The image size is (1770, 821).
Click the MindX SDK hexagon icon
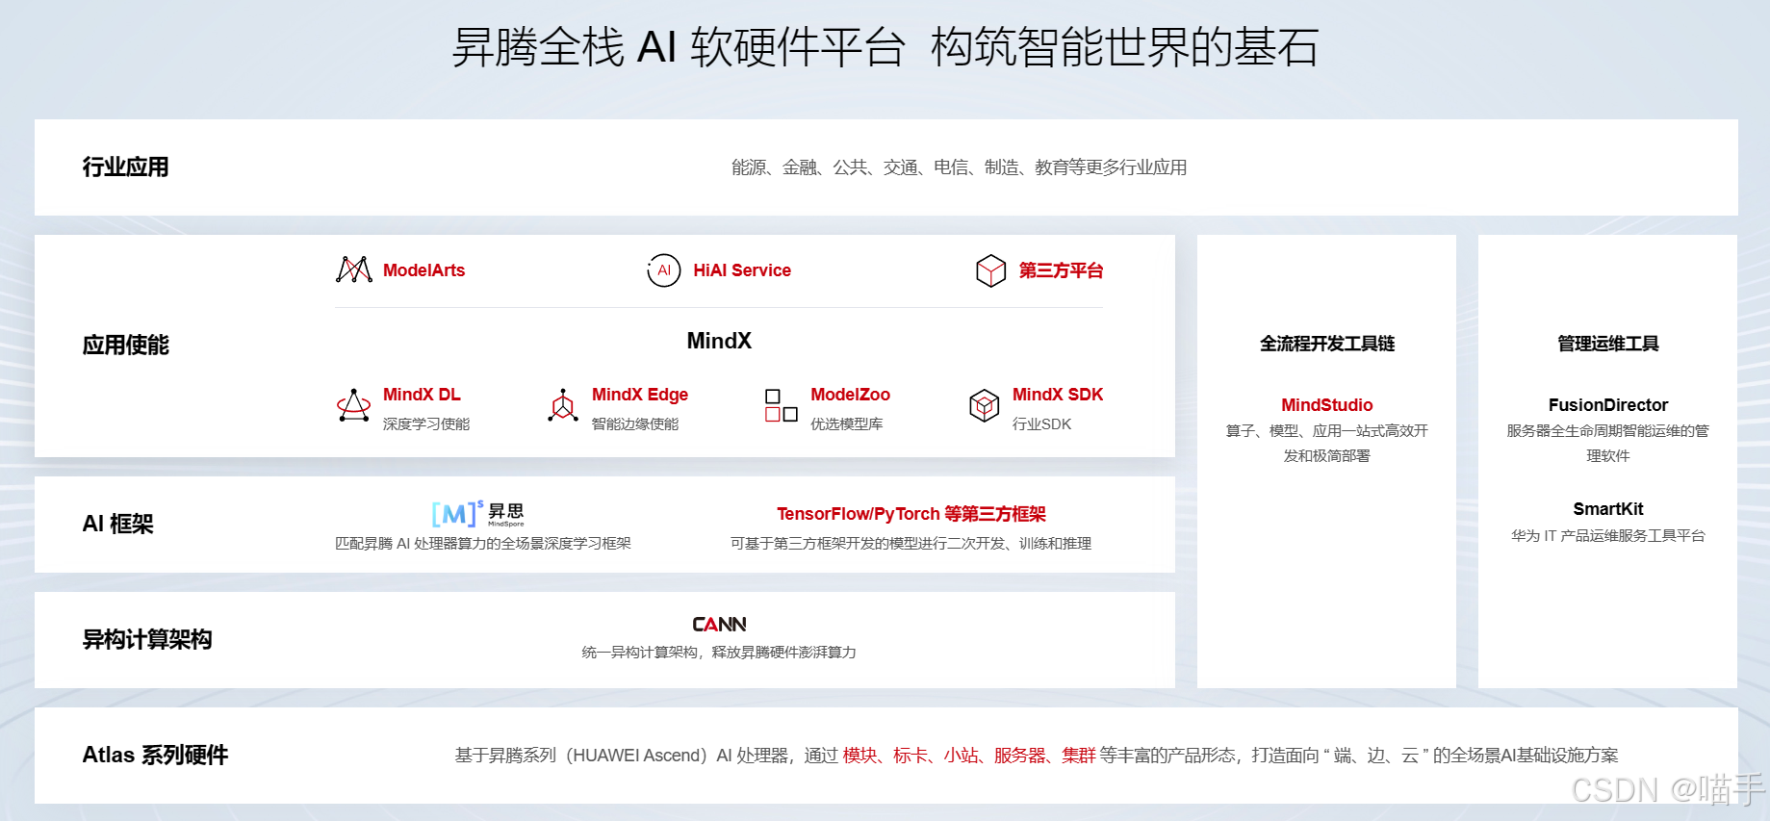click(x=984, y=405)
